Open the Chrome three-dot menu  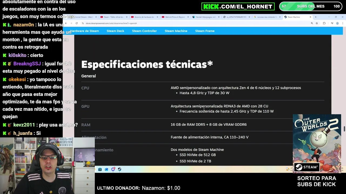coord(342,23)
